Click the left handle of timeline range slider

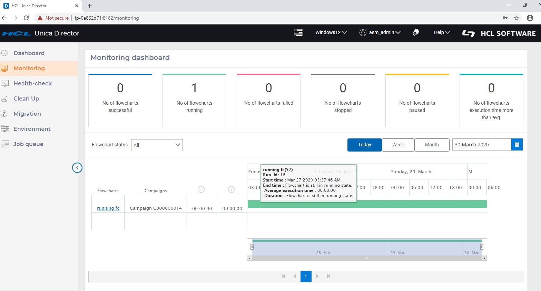tap(252, 247)
